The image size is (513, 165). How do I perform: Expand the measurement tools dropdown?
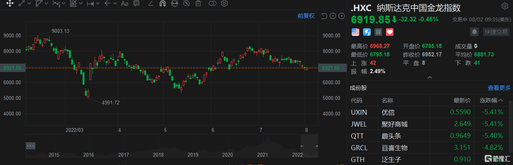[98, 4]
